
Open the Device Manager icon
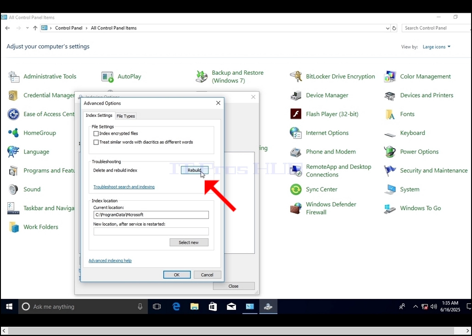tap(296, 95)
